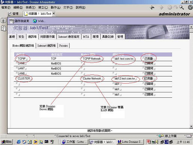
Task: Click the LAN7 port name field
Action: tap(21, 68)
